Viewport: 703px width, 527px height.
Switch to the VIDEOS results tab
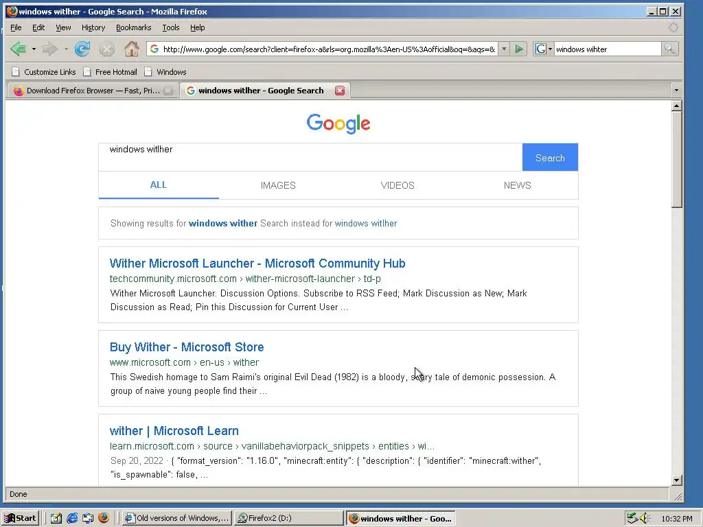pos(397,185)
